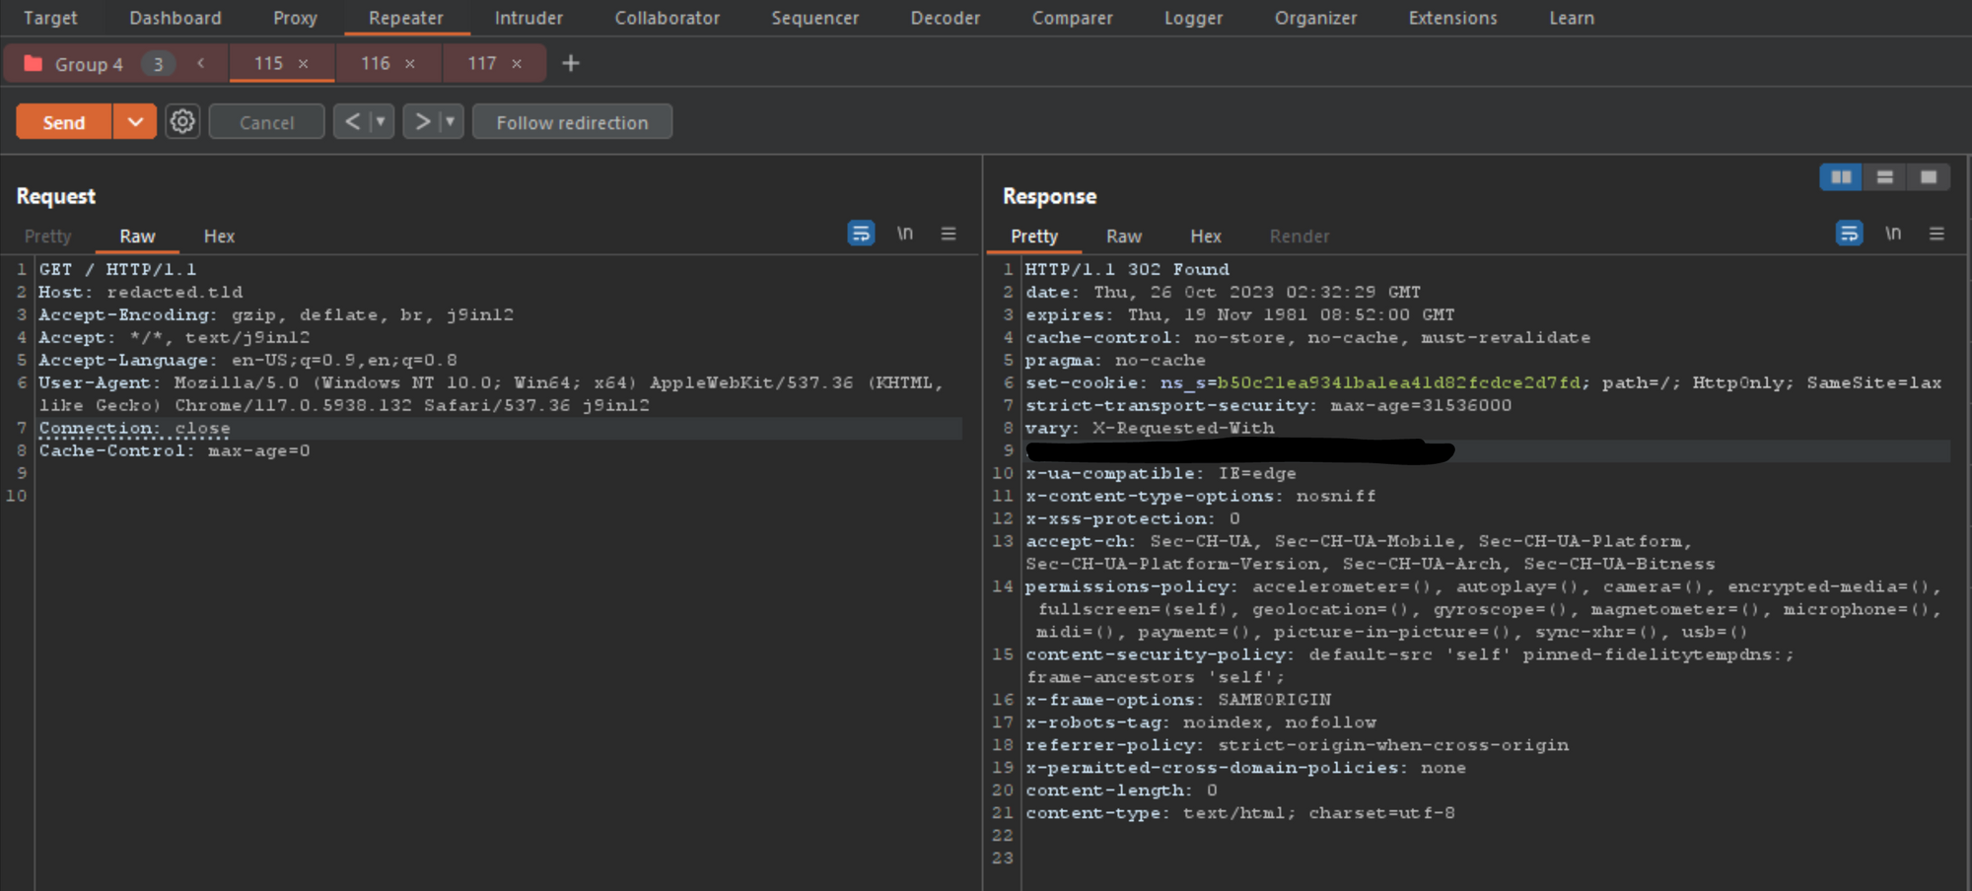Open the Proxy tab

pyautogui.click(x=295, y=18)
